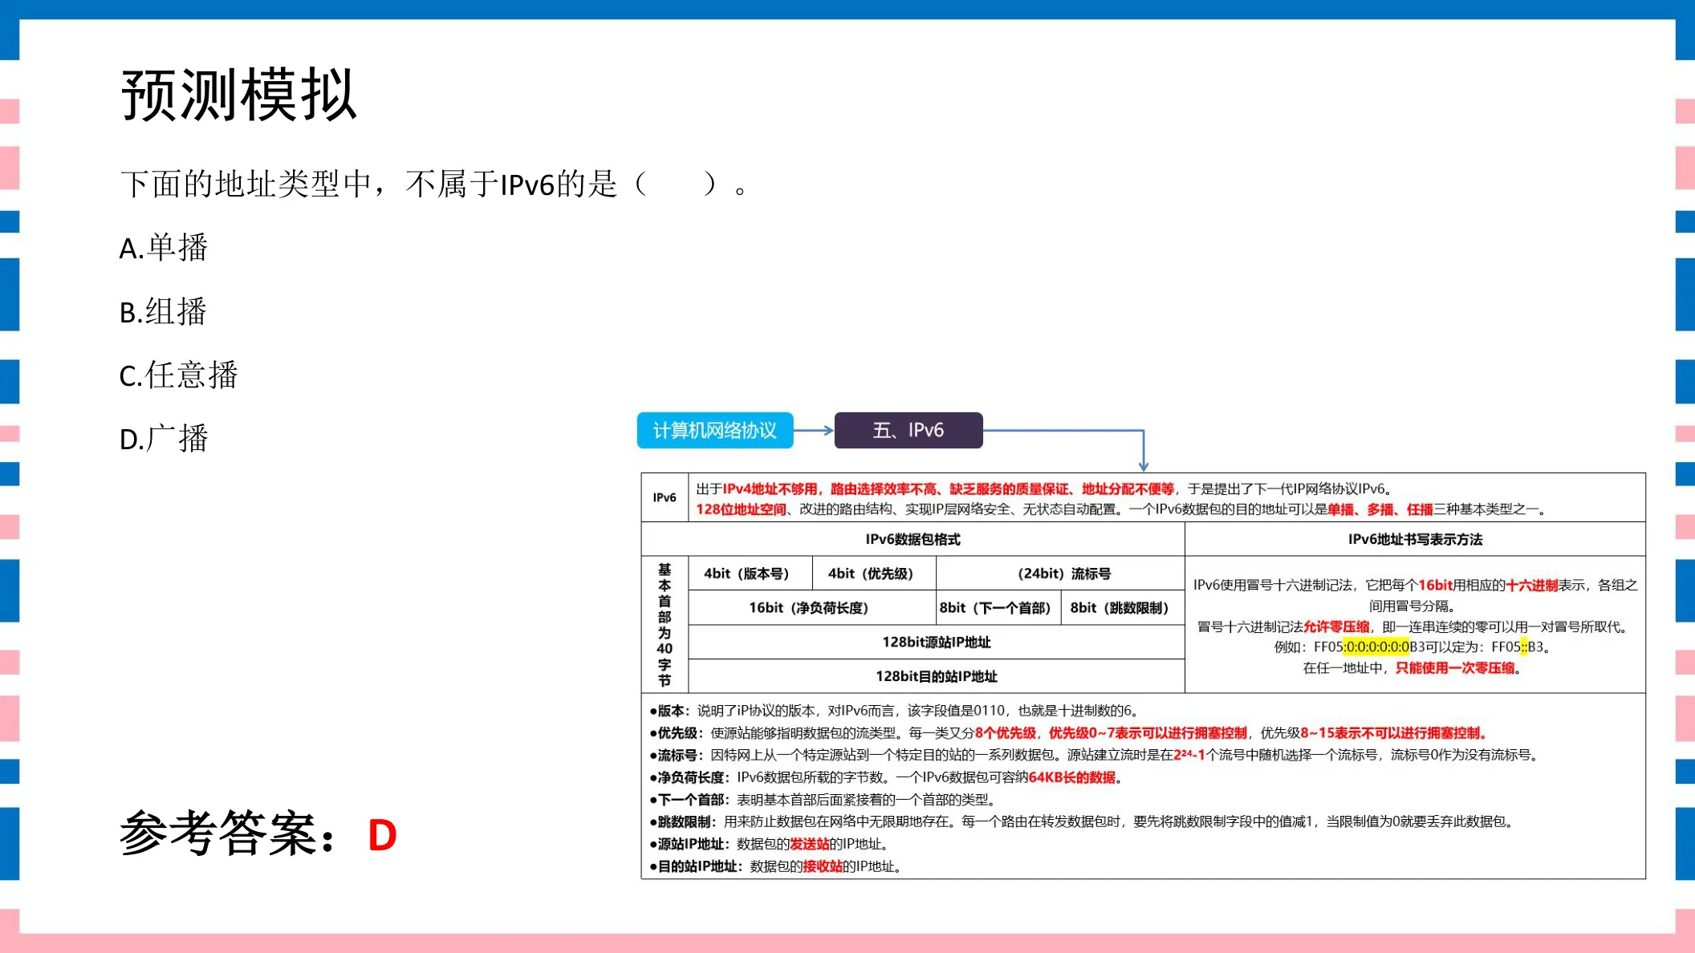Image resolution: width=1695 pixels, height=953 pixels.
Task: Click the red text 128位地址空间
Action: [741, 509]
